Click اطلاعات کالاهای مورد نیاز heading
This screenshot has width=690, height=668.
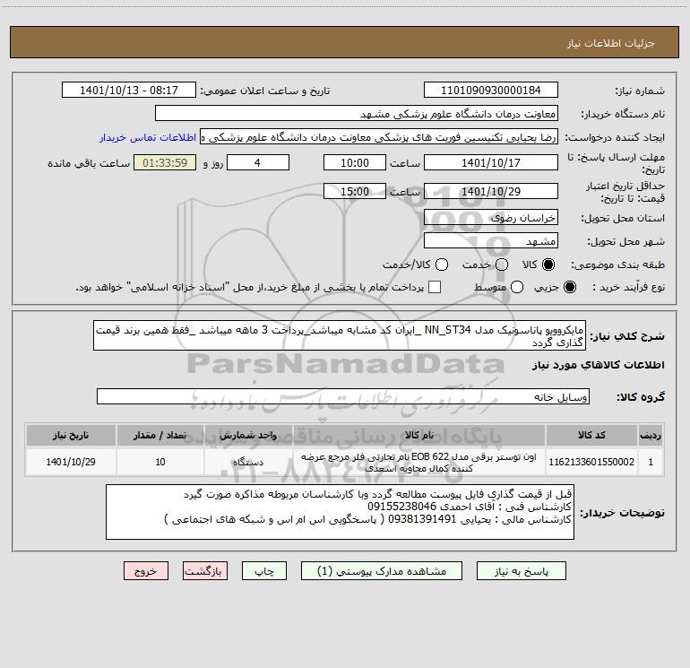tap(598, 365)
